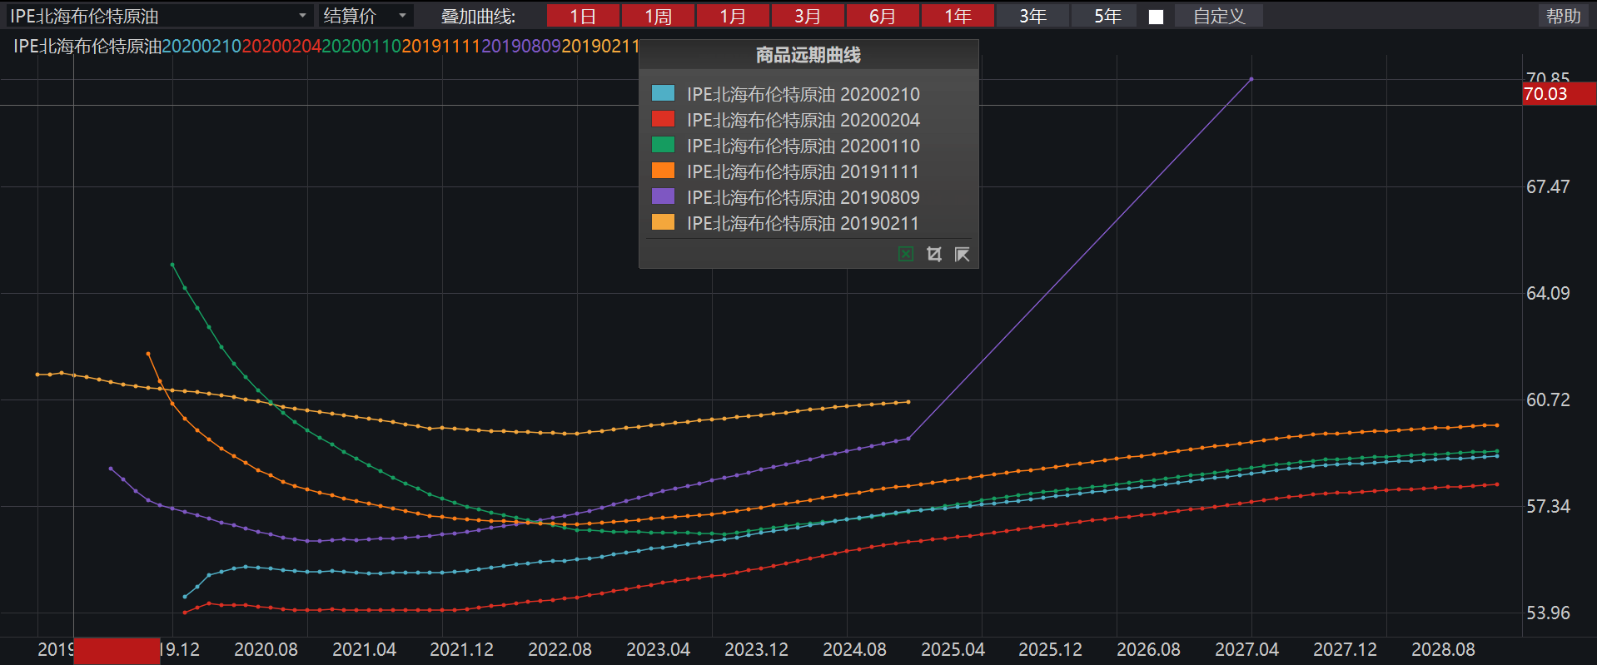This screenshot has width=1597, height=665.
Task: Expand the 结算价 price type dropdown
Action: point(402,16)
